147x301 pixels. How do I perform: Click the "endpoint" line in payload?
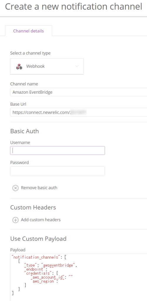tap(39, 269)
